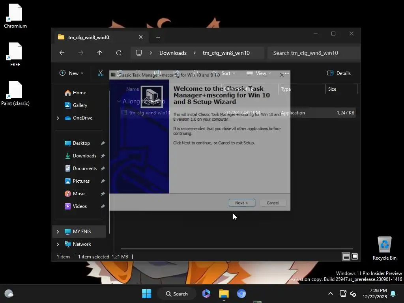404x303 pixels.
Task: Collapse the 'A long time ago' group
Action: coord(119,101)
